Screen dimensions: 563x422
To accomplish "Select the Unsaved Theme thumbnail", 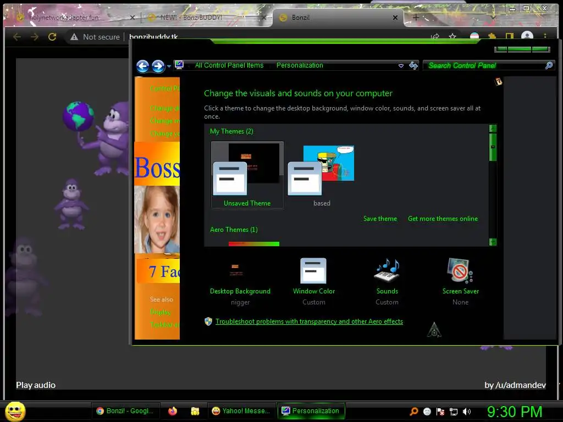I will (247, 175).
